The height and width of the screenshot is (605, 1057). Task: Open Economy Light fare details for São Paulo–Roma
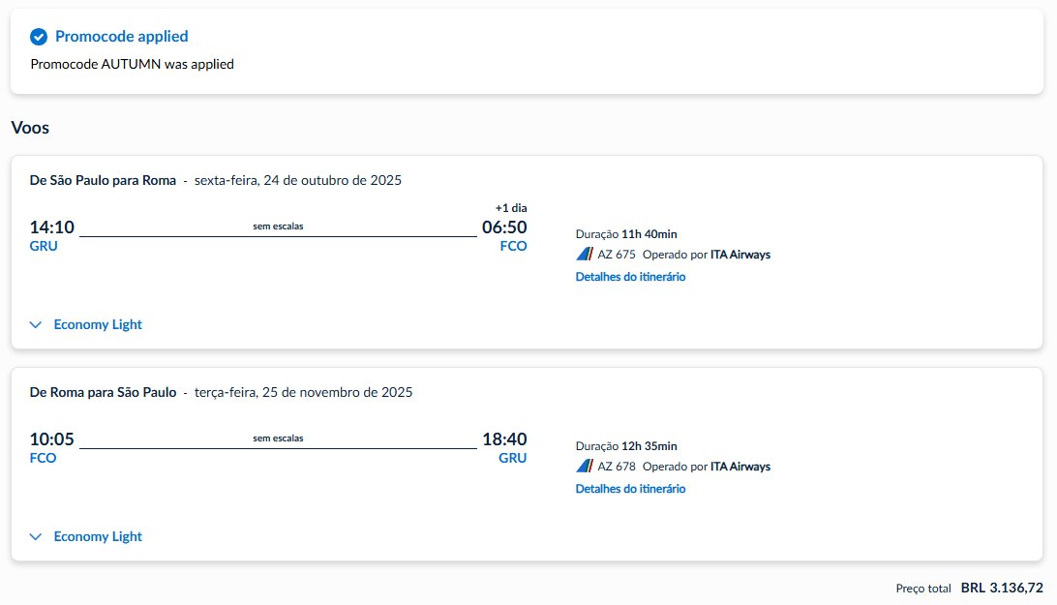coord(98,324)
